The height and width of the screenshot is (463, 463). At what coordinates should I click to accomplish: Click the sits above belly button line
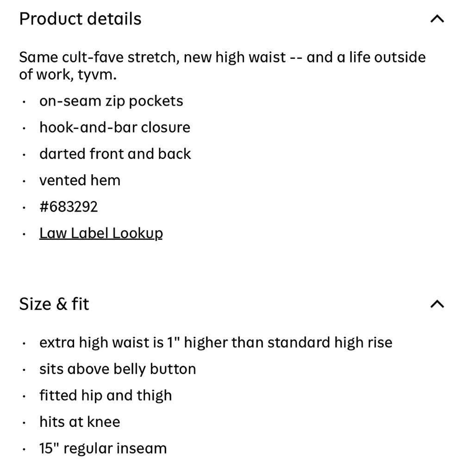[118, 369]
